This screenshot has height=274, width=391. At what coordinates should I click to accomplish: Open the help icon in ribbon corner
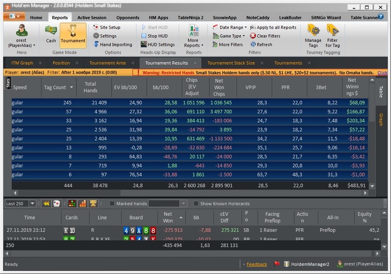(380, 16)
